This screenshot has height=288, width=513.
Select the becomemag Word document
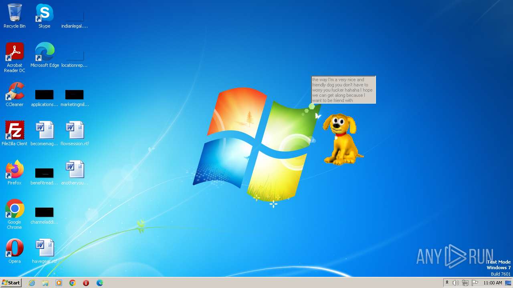[44, 133]
